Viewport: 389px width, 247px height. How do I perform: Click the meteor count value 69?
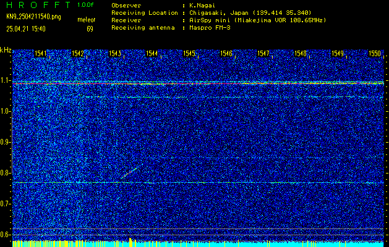coord(90,29)
